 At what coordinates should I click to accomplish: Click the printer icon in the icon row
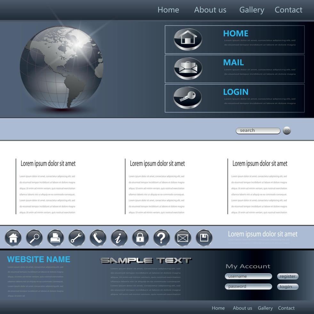click(55, 238)
